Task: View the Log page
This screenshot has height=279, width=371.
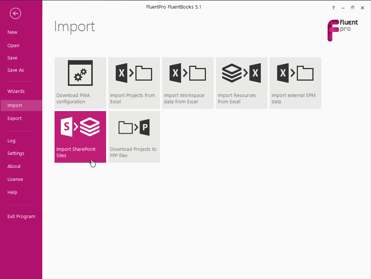Action: pyautogui.click(x=12, y=141)
